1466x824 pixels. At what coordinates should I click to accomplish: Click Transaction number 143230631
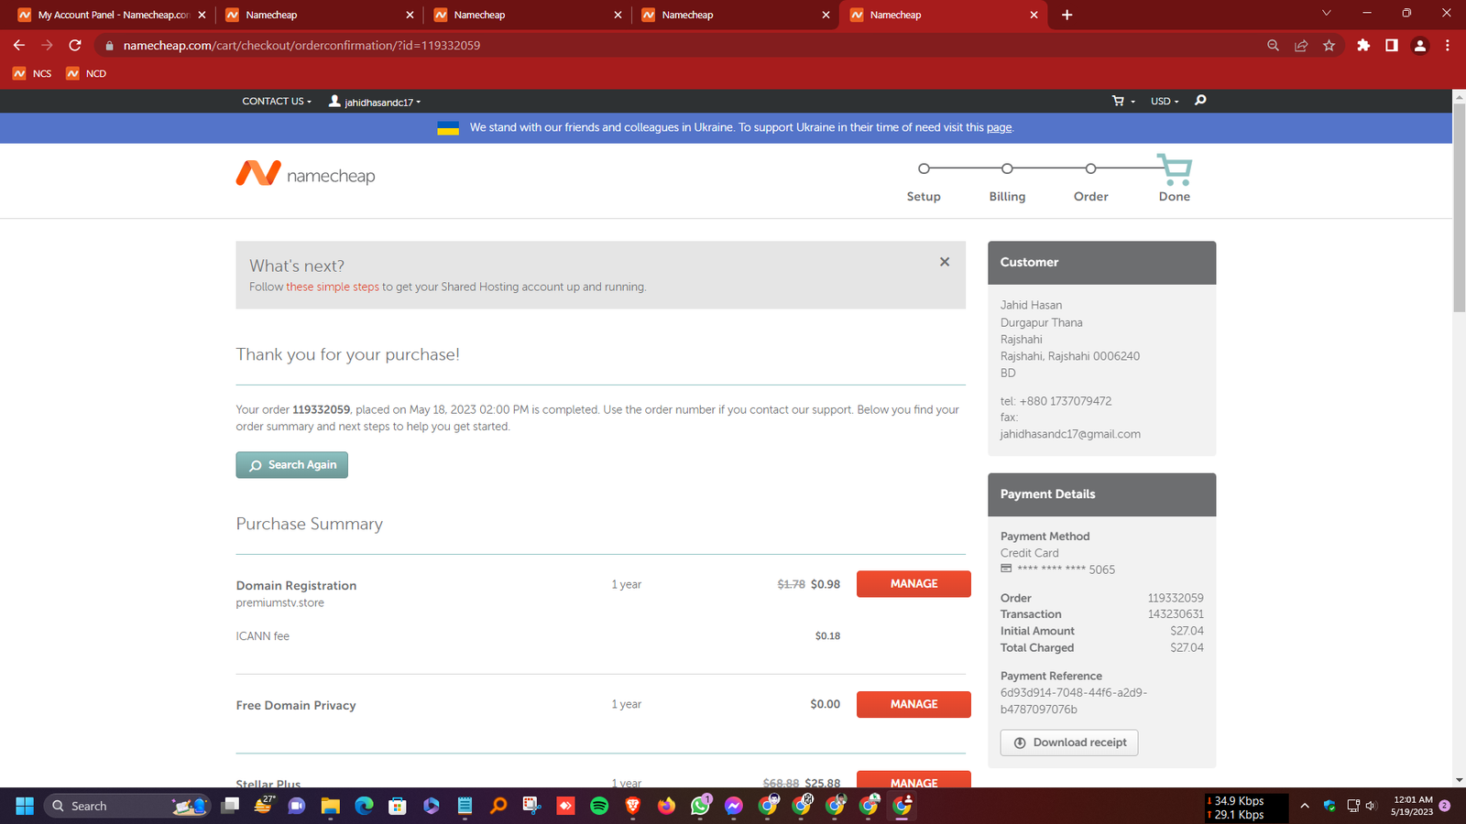click(1176, 614)
